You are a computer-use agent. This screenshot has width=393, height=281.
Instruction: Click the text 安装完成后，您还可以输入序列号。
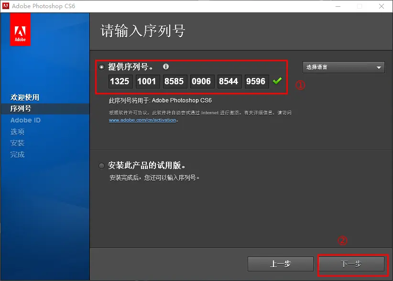click(154, 178)
